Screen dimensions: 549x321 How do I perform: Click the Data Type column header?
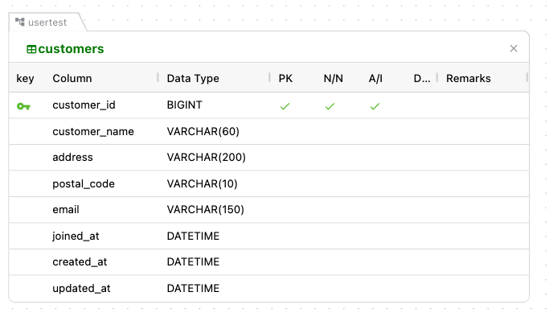(193, 78)
